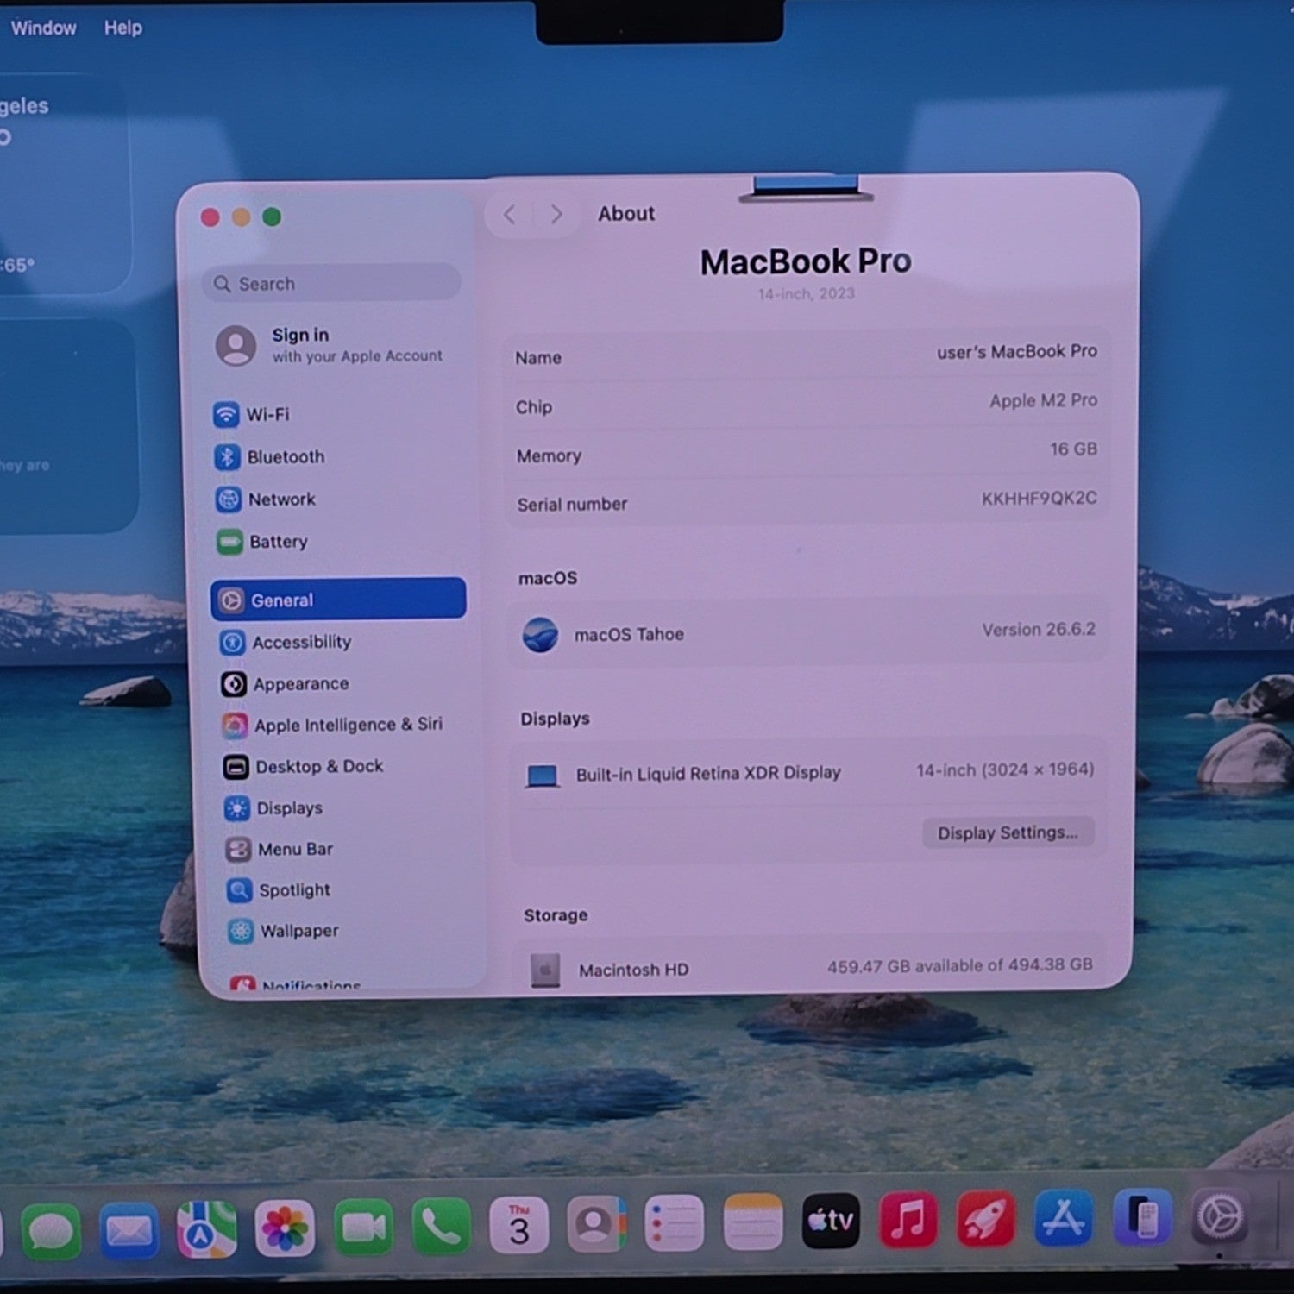This screenshot has height=1294, width=1294.
Task: Open Mail from the Dock
Action: pyautogui.click(x=129, y=1230)
